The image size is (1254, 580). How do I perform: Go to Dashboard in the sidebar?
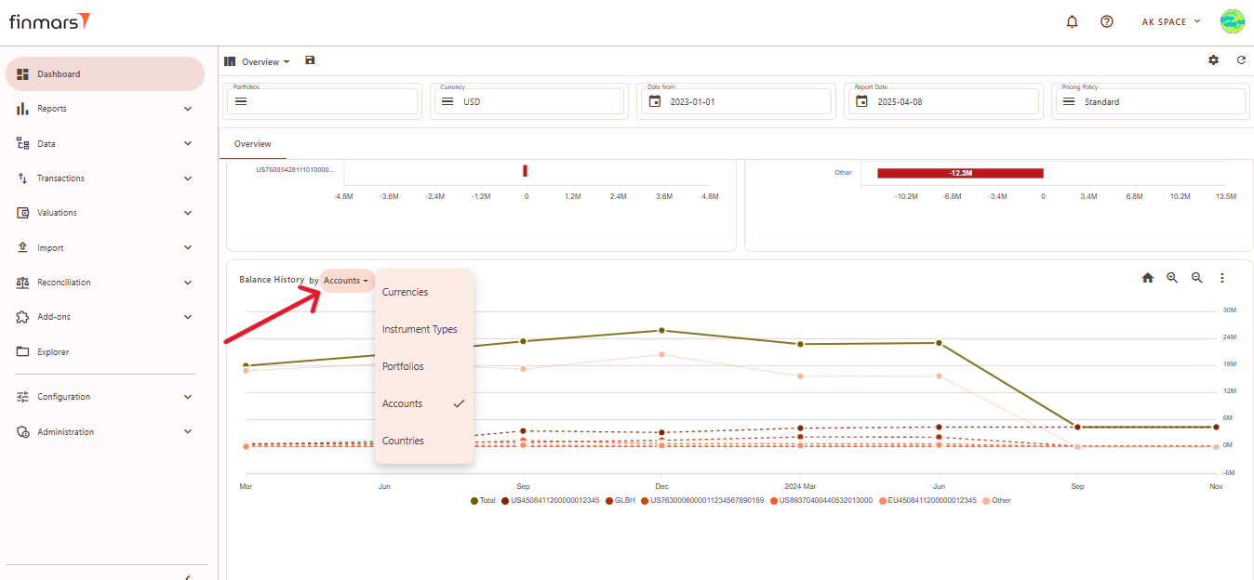pos(59,74)
